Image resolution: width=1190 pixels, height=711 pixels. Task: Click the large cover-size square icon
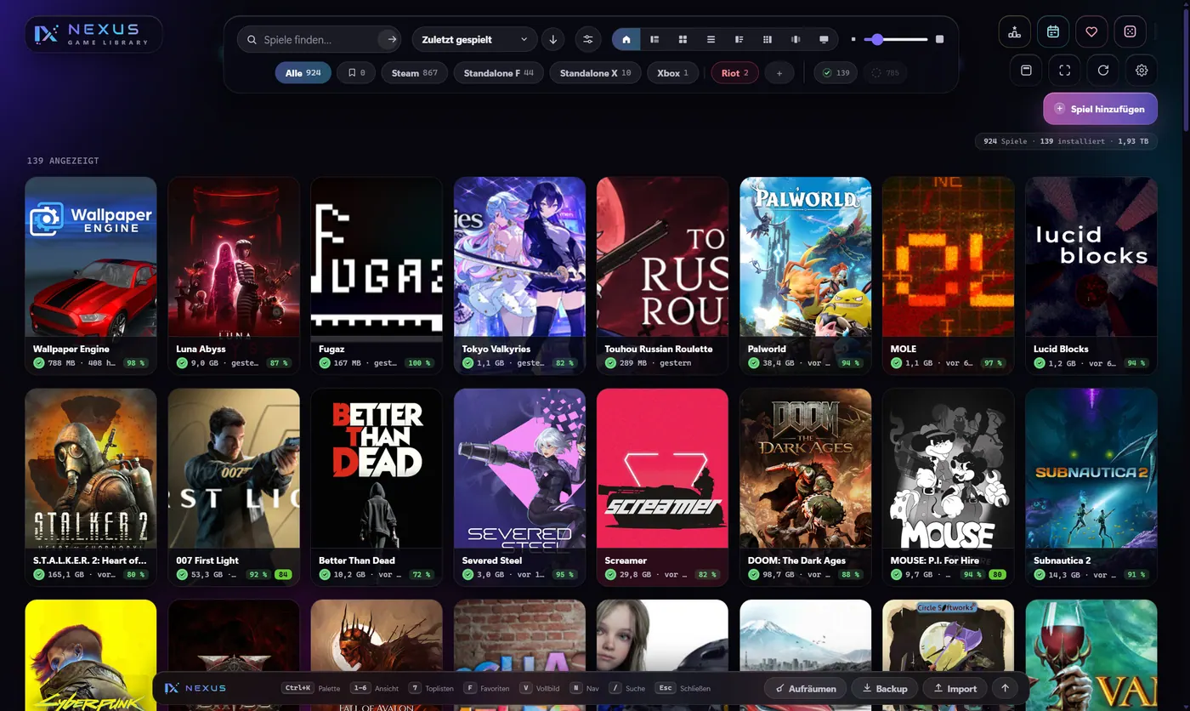pyautogui.click(x=939, y=39)
